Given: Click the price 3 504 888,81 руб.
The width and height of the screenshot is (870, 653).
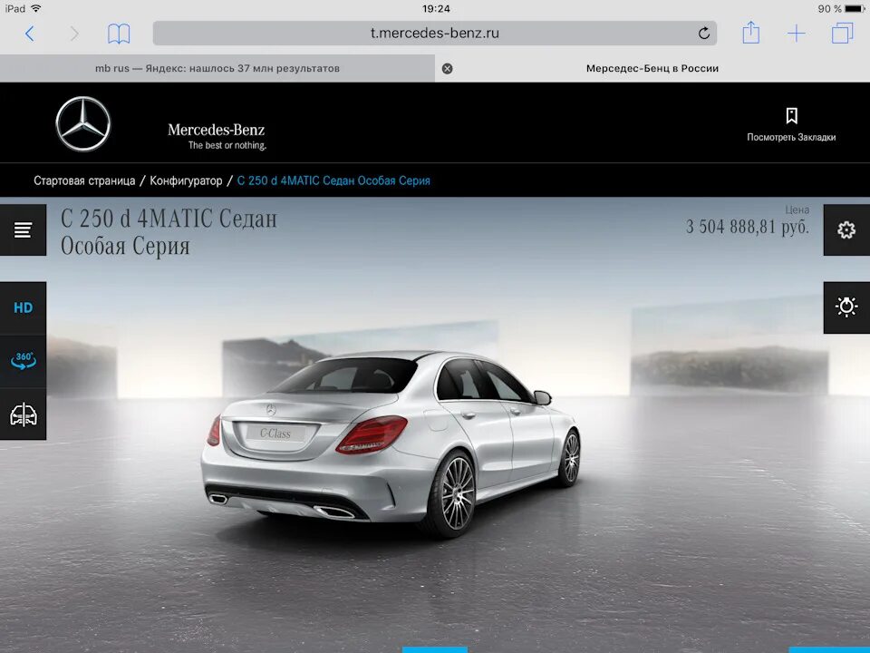Looking at the screenshot, I should pos(748,227).
